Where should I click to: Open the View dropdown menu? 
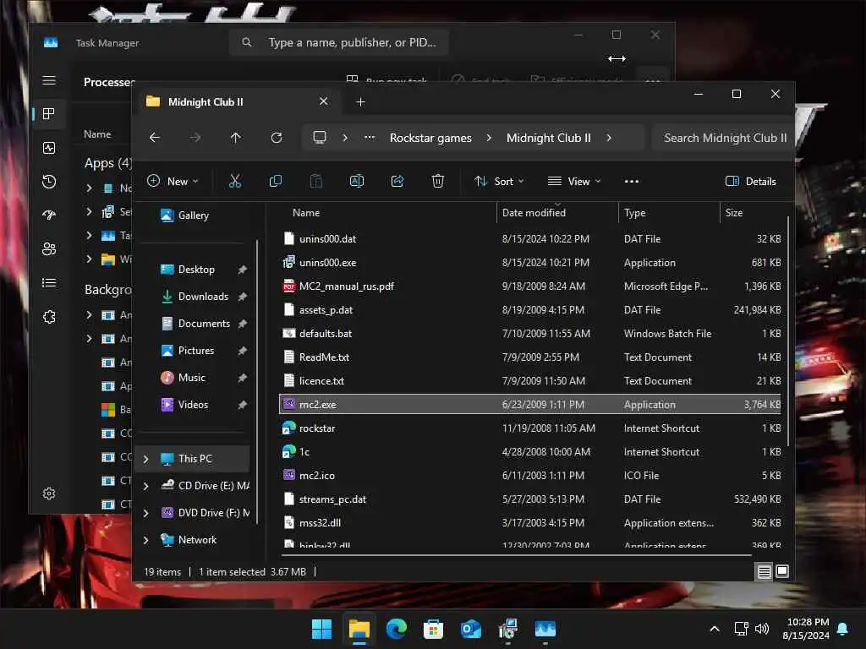click(574, 181)
